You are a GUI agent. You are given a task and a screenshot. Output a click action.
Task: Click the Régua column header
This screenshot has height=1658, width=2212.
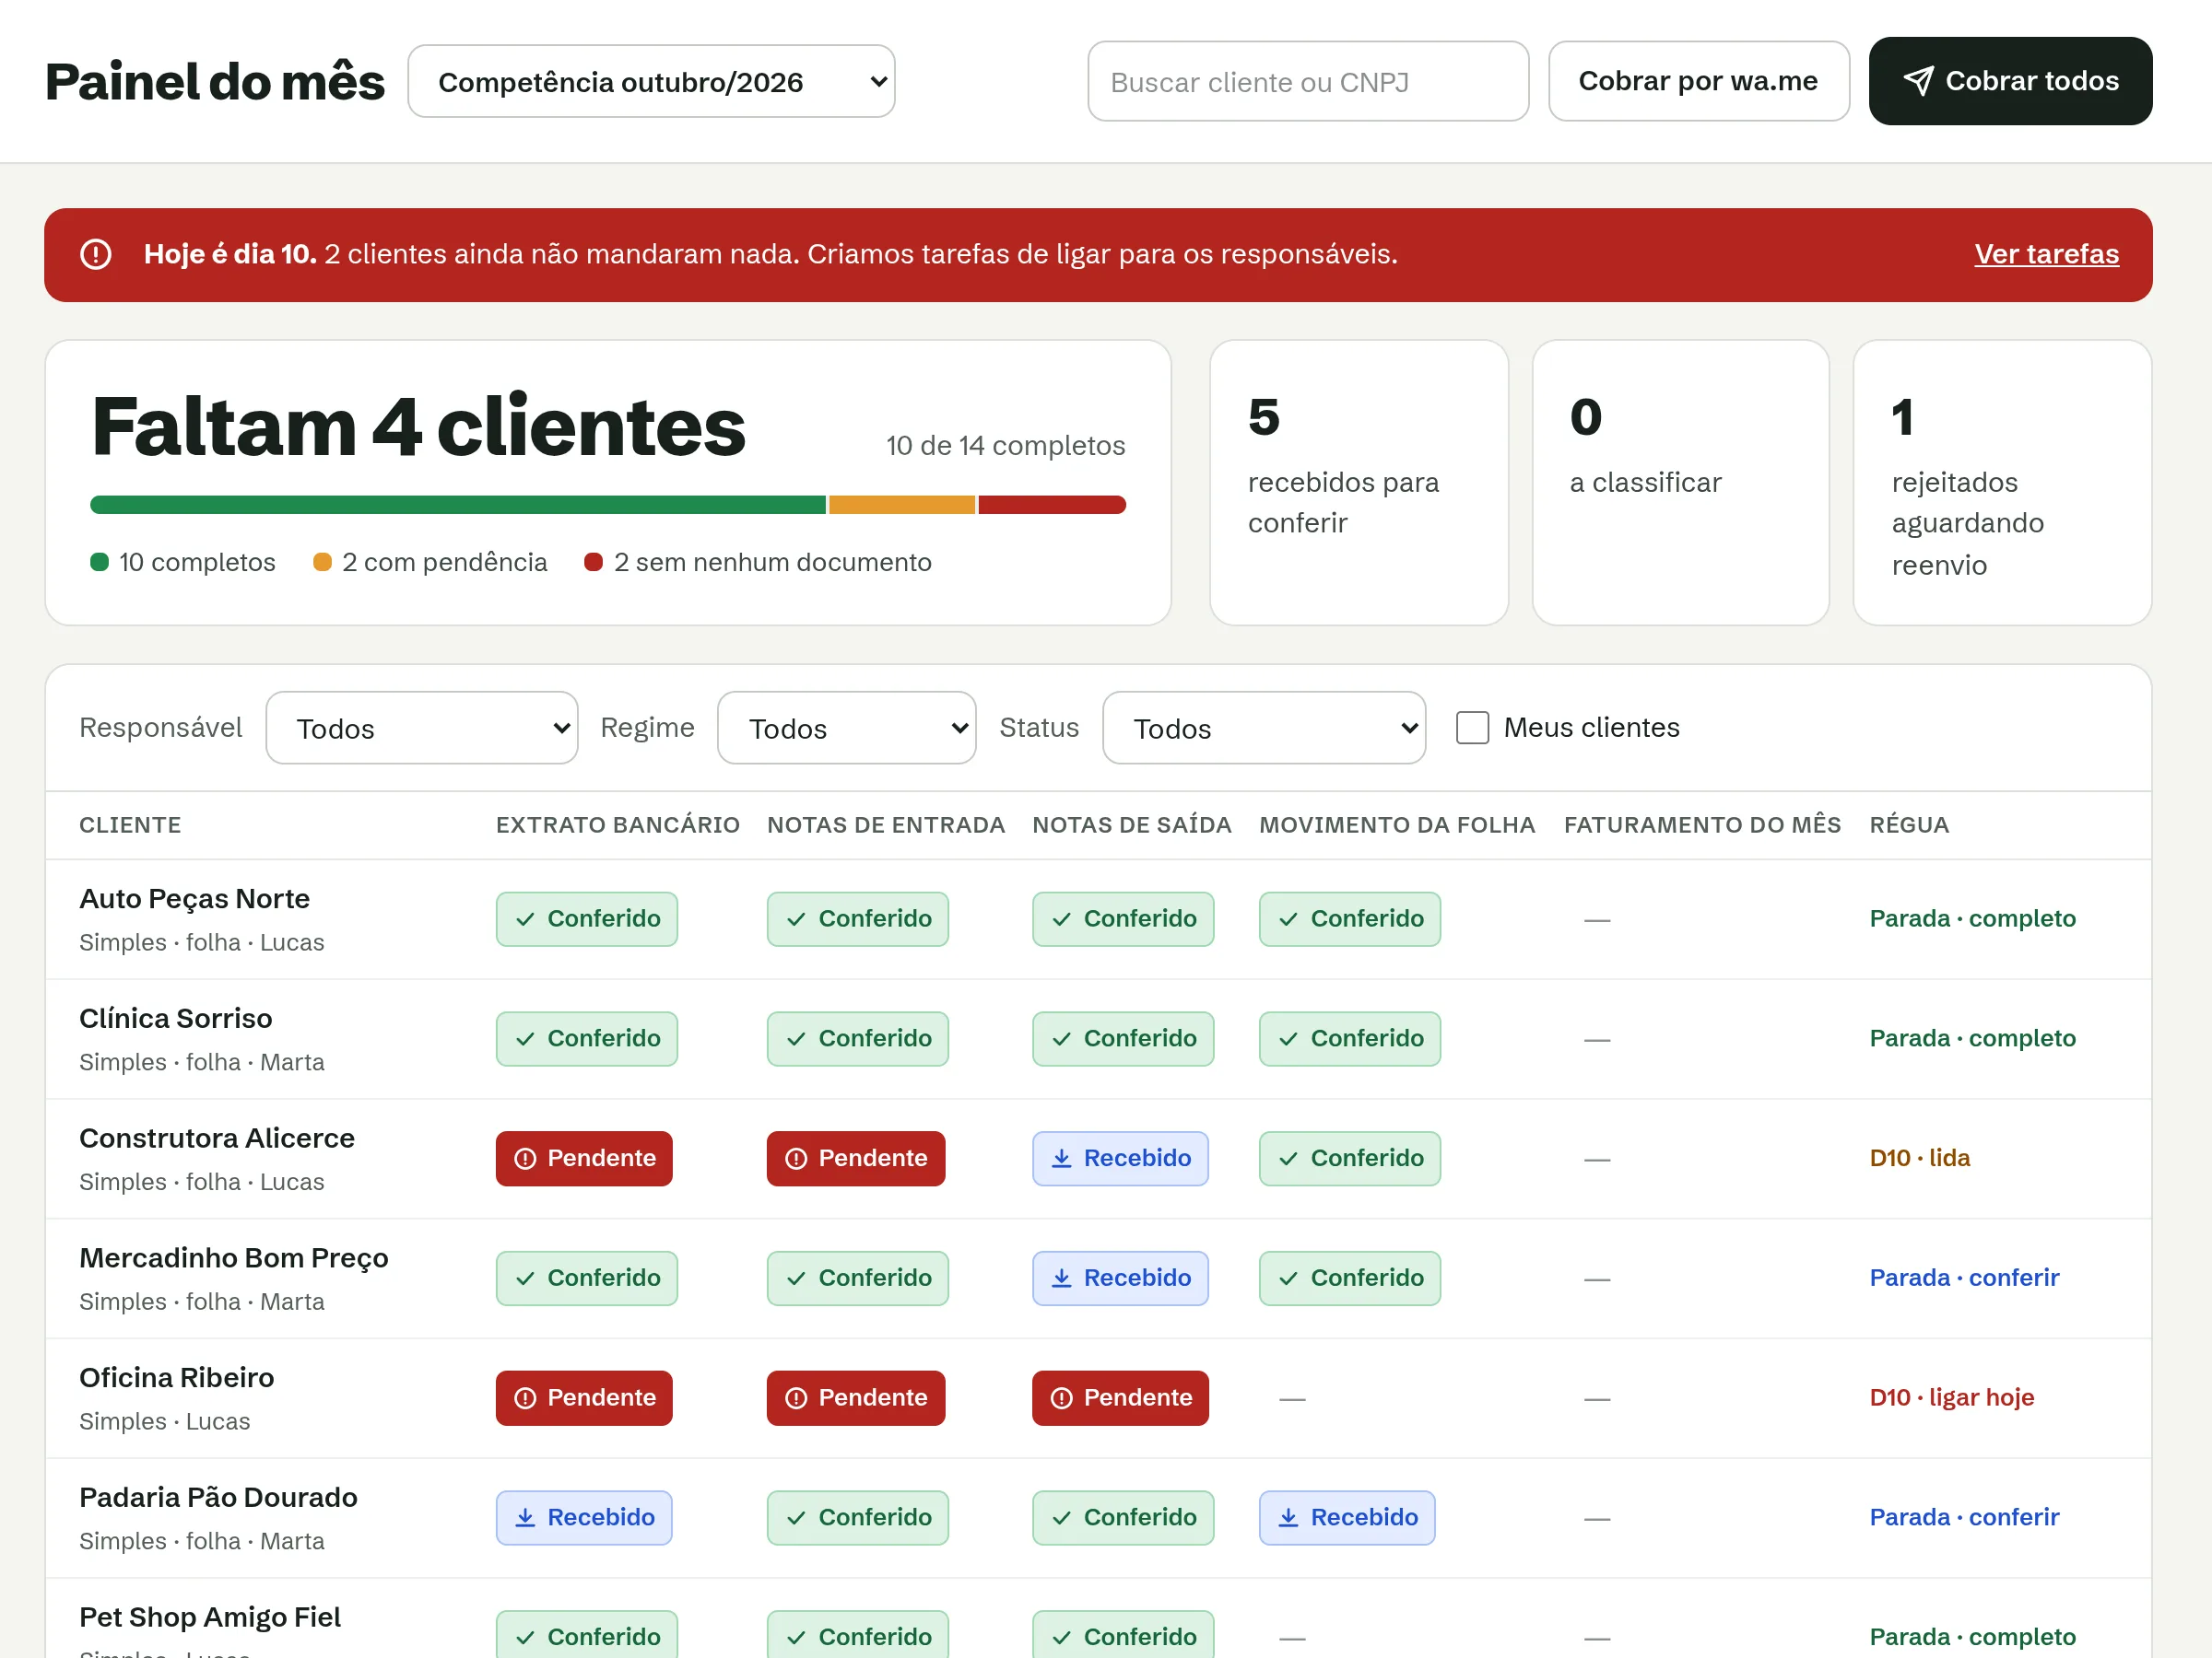1909,825
